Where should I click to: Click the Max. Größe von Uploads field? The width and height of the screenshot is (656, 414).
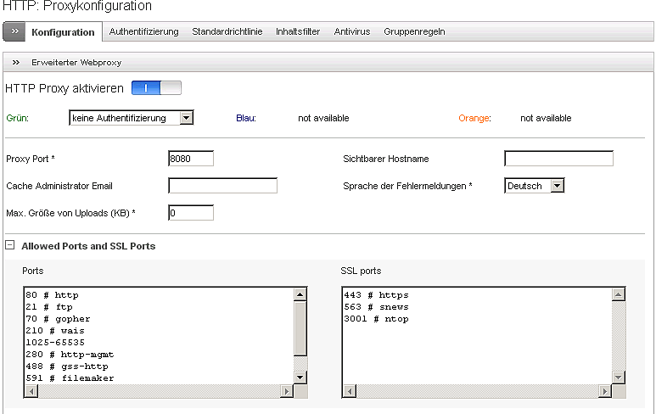pos(191,213)
